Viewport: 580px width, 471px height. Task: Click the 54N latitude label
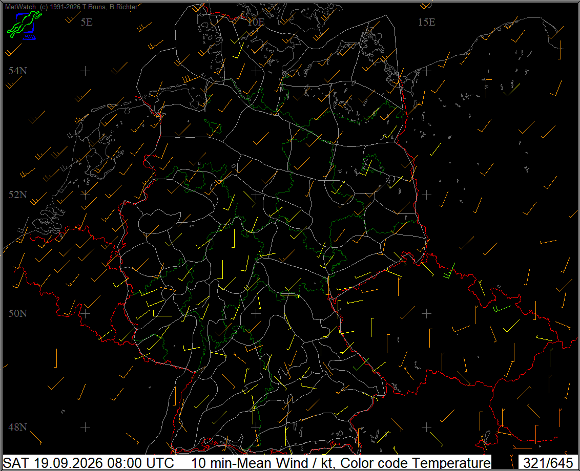(x=18, y=71)
